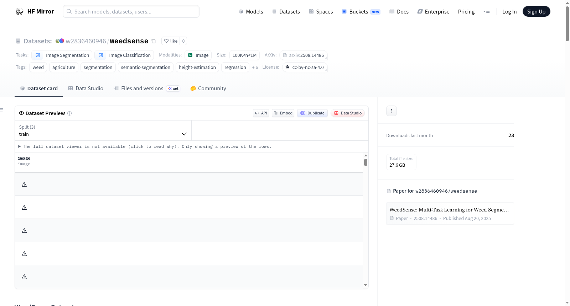Click the eye icon in Dataset Preview
The height and width of the screenshot is (306, 570).
coord(21,113)
